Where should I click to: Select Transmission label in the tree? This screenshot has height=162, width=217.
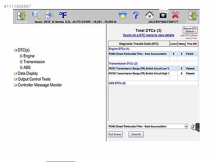click(34, 62)
